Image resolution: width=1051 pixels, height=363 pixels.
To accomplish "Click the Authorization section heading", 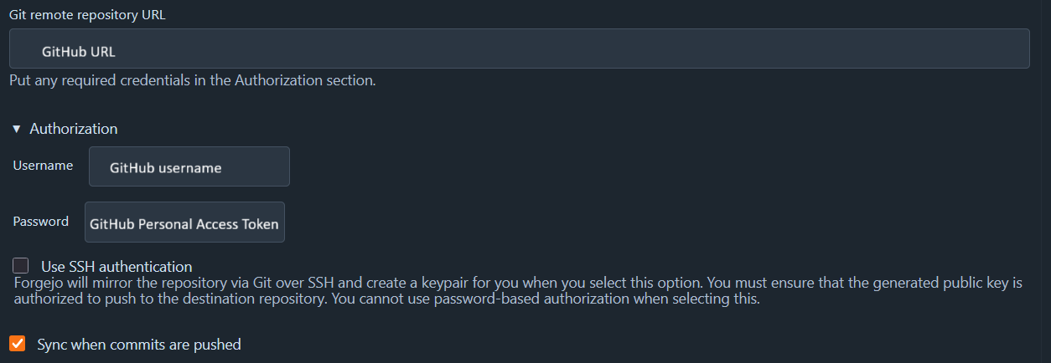I will [x=74, y=129].
